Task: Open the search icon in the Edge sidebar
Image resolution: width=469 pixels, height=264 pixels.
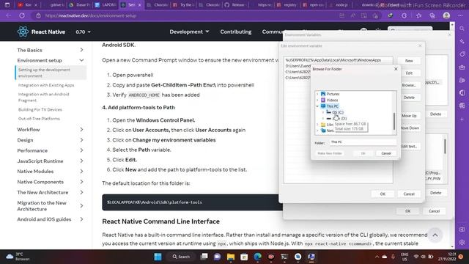Action: tap(462, 29)
